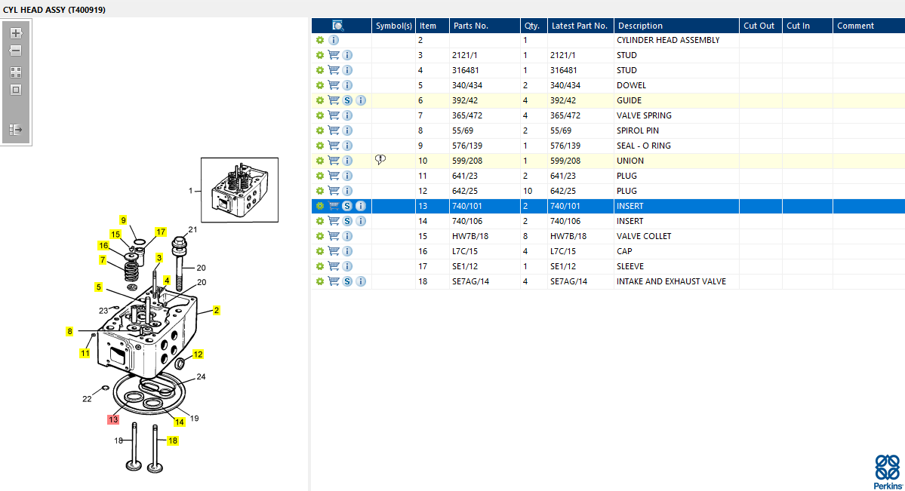Click the Cut Out column header
The height and width of the screenshot is (491, 905).
[761, 26]
